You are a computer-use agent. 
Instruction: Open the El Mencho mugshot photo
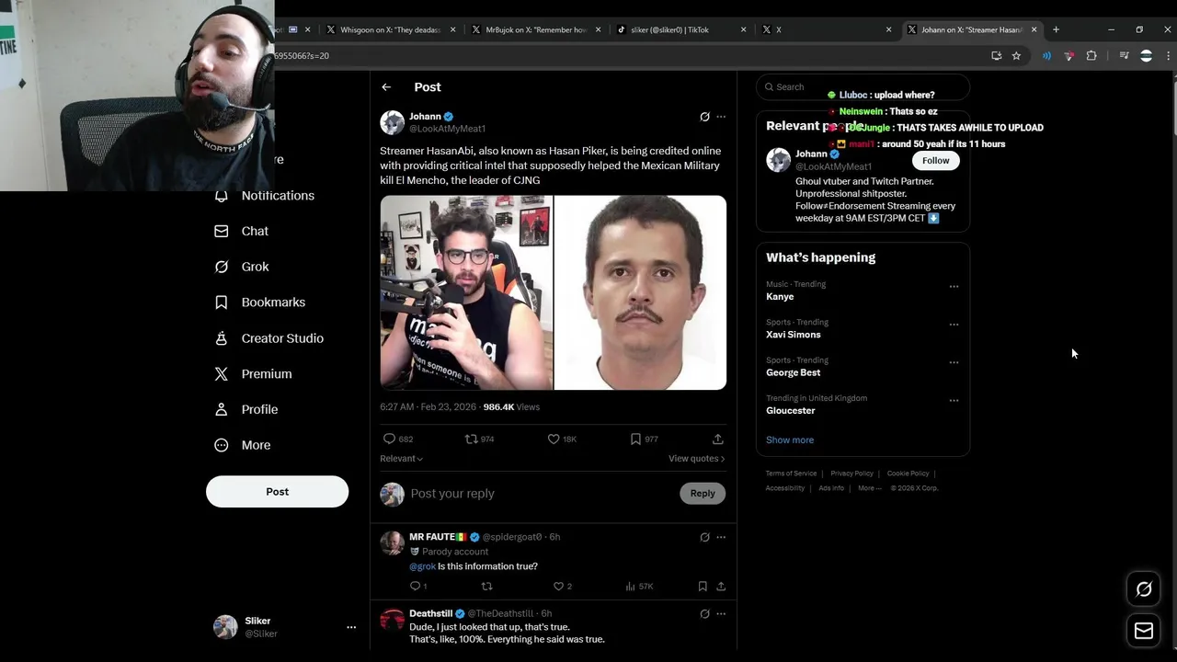point(640,292)
